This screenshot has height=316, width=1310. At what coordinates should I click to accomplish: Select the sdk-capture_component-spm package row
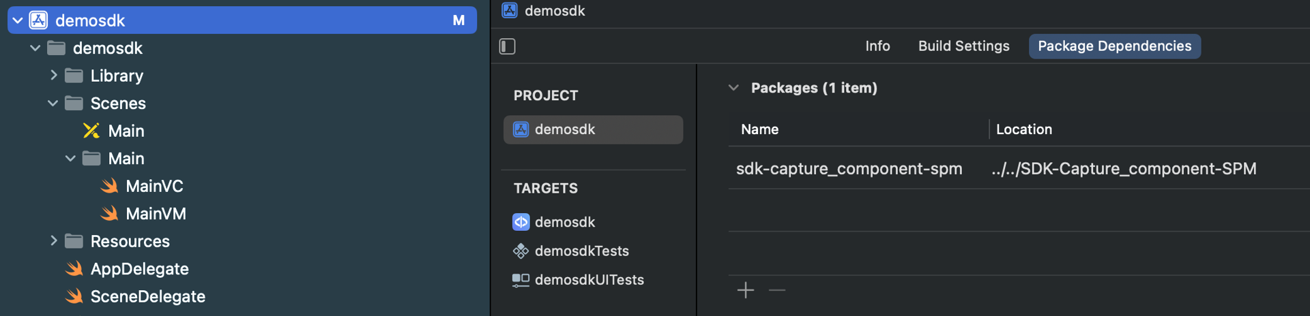1019,168
